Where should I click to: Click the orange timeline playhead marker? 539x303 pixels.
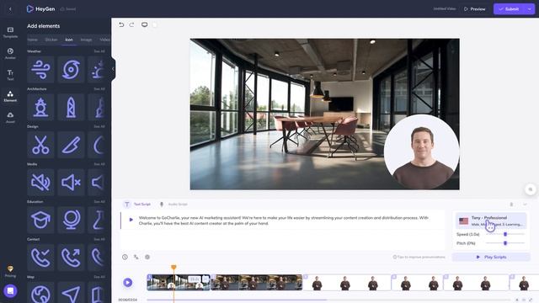pyautogui.click(x=173, y=268)
